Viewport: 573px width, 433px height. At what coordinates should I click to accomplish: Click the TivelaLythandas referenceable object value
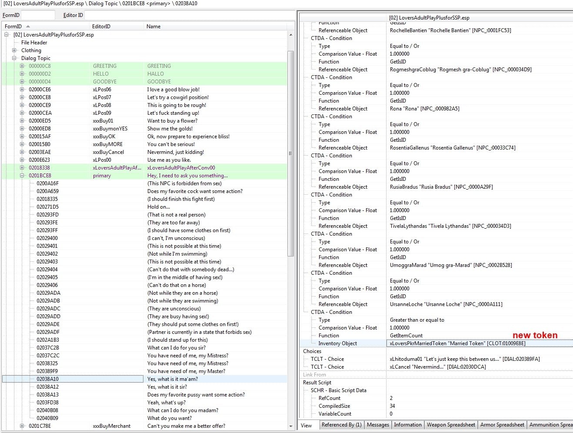click(450, 226)
